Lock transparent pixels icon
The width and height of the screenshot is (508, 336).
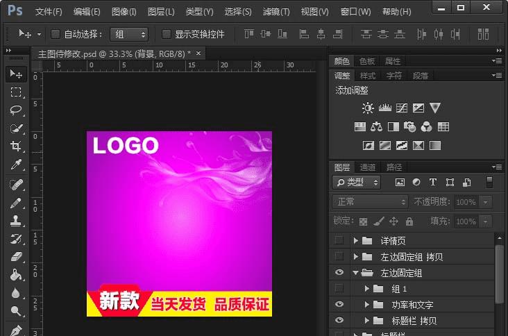point(364,221)
